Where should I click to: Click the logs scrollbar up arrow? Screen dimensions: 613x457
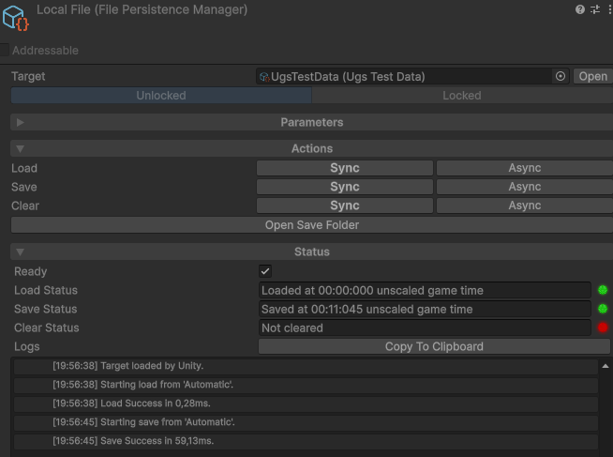[606, 366]
